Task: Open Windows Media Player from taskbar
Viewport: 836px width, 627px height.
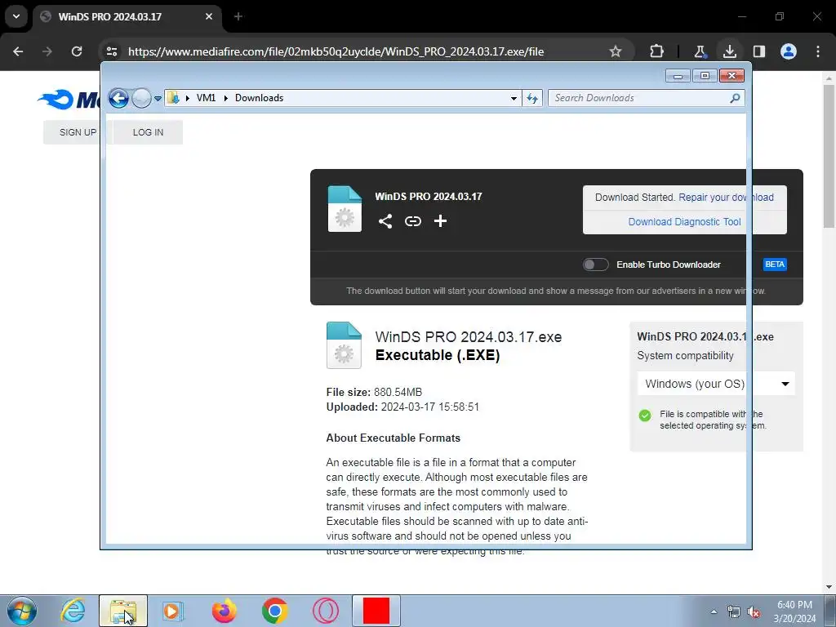Action: (x=172, y=611)
